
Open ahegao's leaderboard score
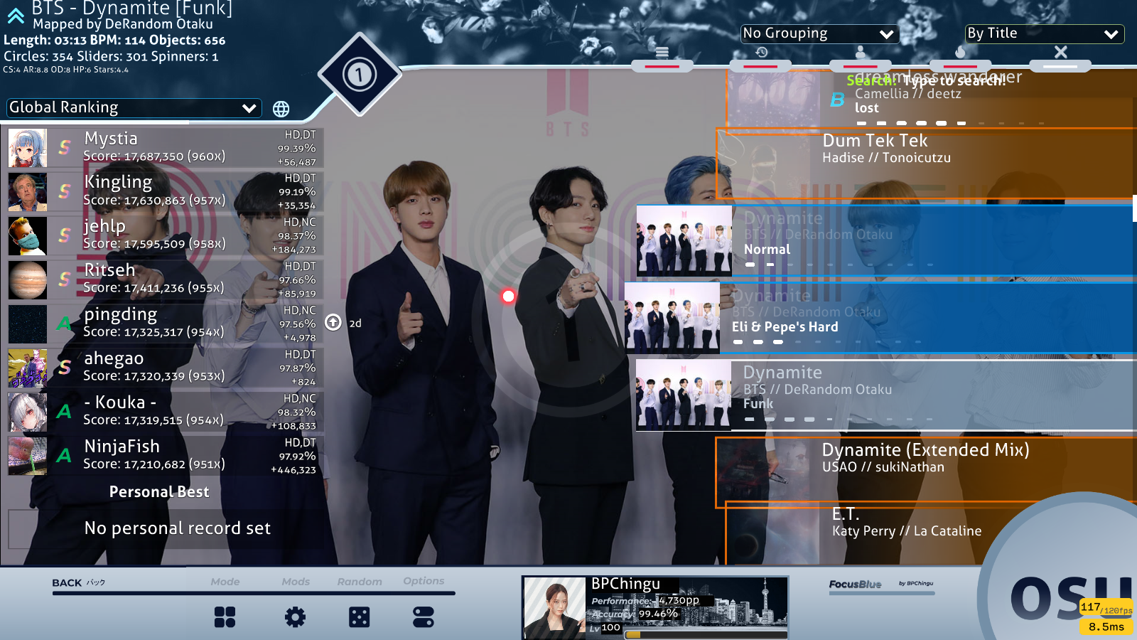165,368
